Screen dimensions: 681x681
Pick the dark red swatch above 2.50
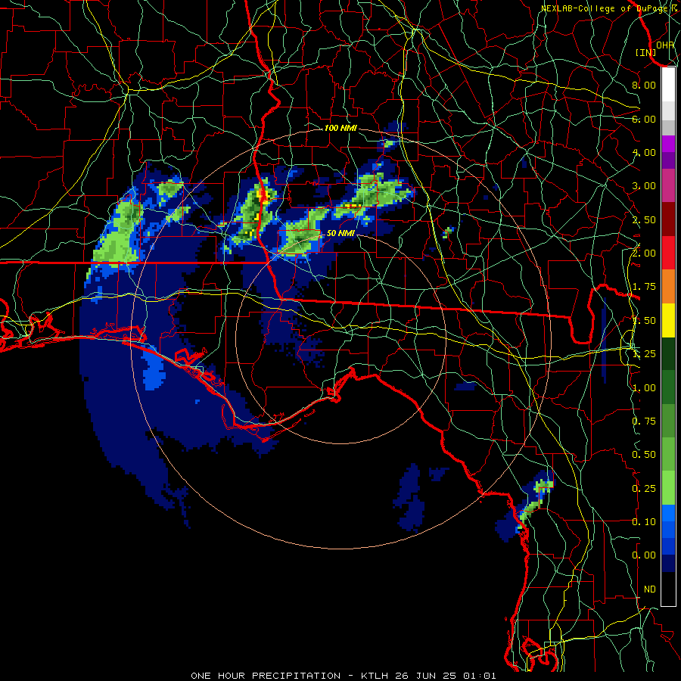coord(668,219)
